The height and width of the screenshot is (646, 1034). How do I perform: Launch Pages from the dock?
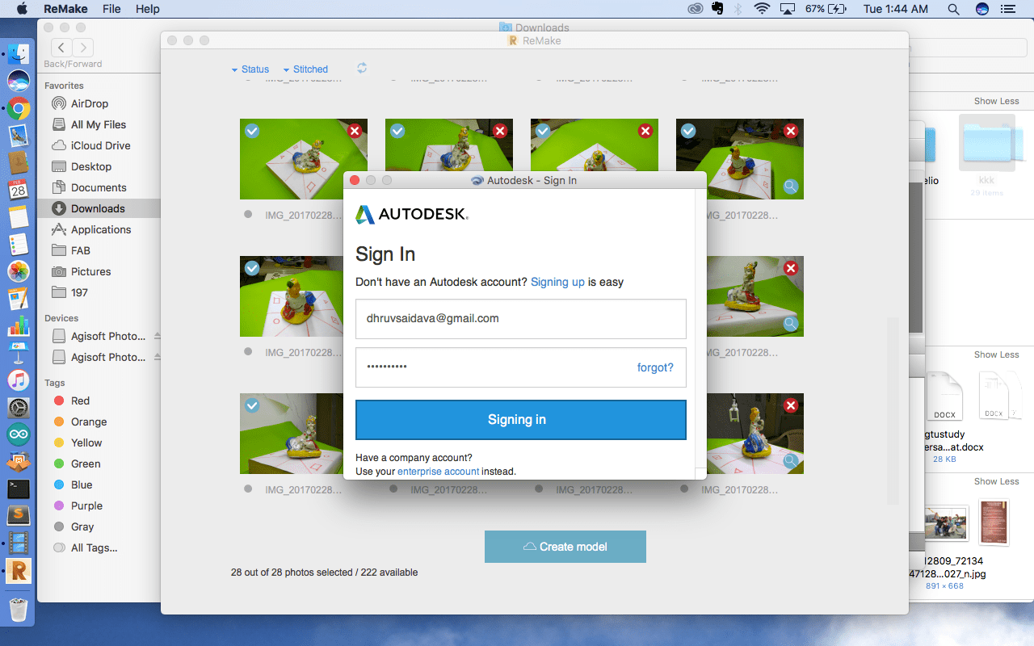(19, 299)
